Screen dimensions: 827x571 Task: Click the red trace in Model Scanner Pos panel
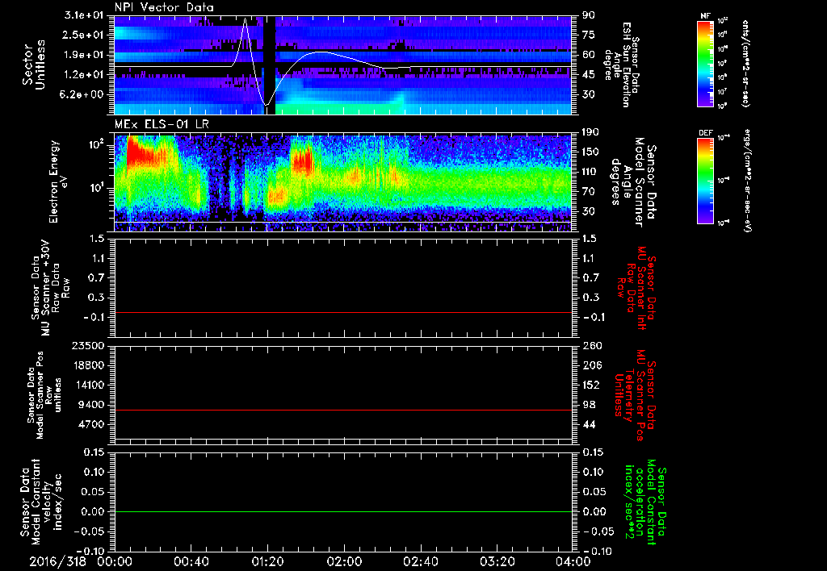(x=342, y=410)
